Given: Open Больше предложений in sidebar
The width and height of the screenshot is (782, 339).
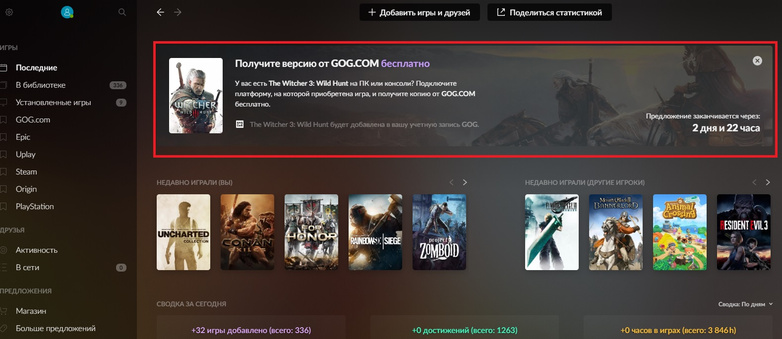Looking at the screenshot, I should (56, 328).
